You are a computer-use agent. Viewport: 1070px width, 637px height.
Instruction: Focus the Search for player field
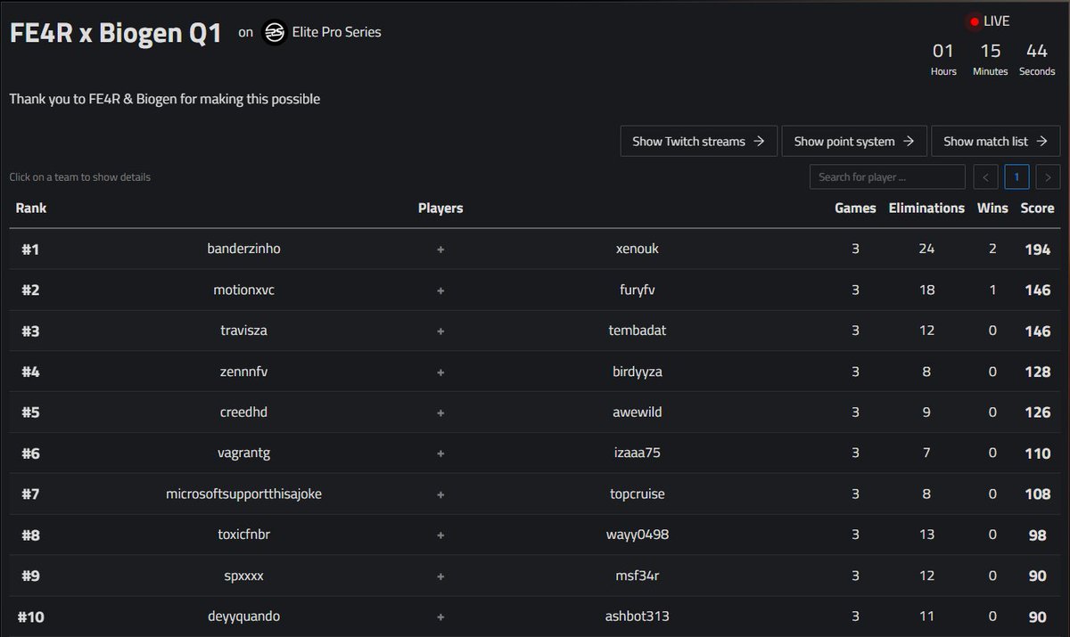887,176
